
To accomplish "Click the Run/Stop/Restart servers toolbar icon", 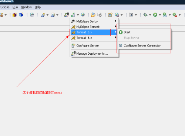I will (x=73, y=15).
